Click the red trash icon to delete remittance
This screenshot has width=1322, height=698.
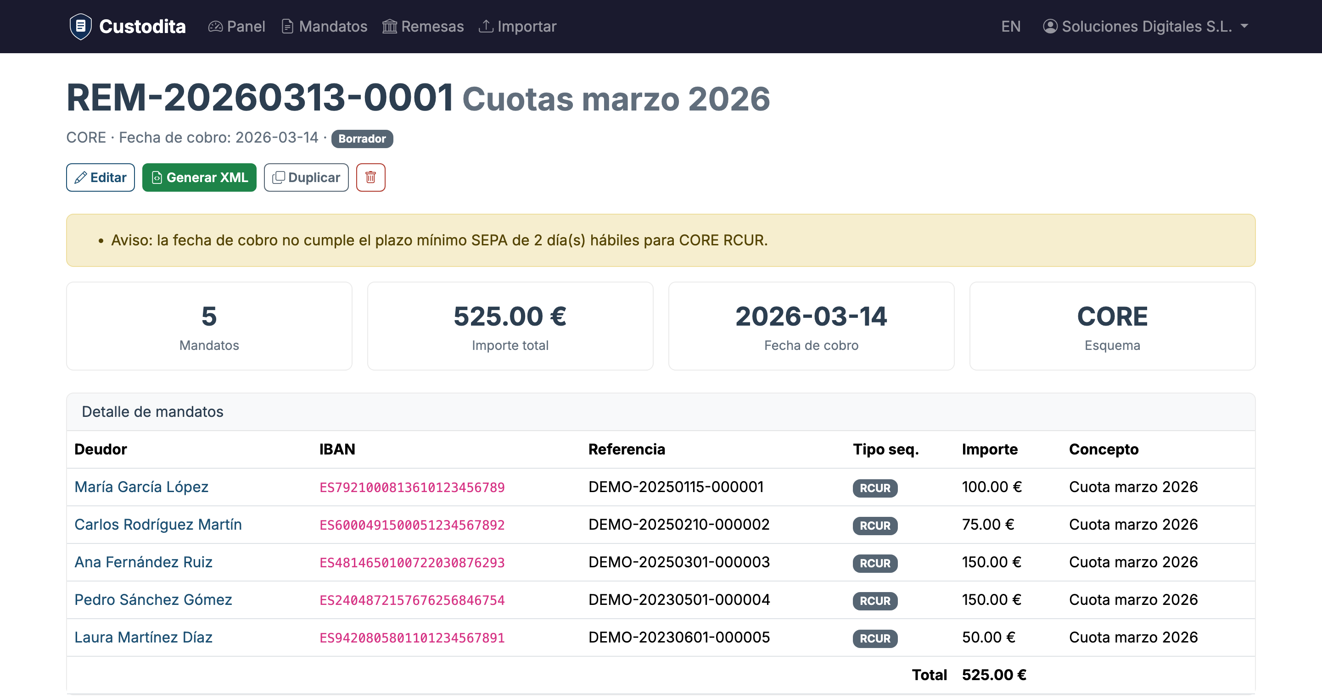[370, 177]
